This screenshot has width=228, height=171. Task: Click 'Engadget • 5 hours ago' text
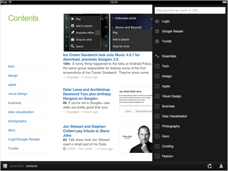(x=82, y=78)
